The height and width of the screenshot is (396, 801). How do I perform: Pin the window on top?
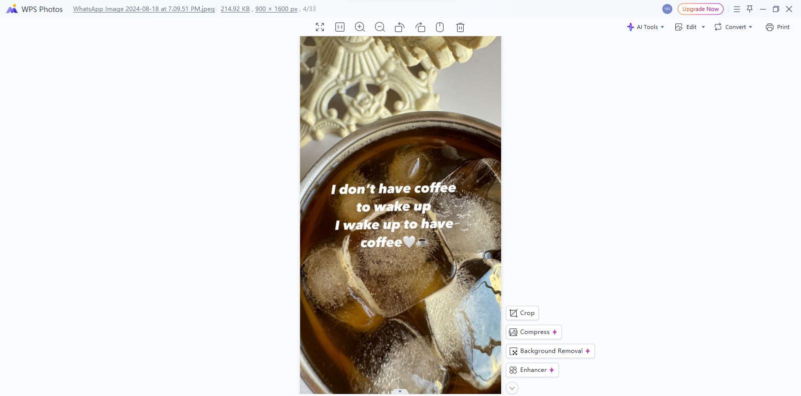(x=750, y=9)
